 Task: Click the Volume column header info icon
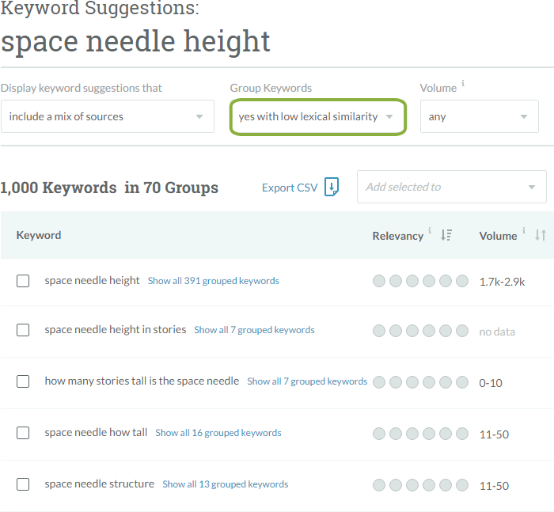tap(524, 232)
